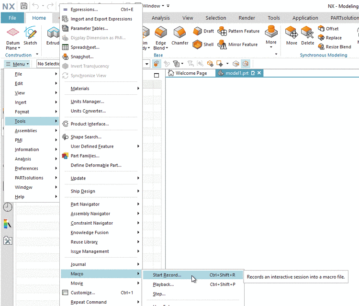
Task: Open the History clock sidebar icon
Action: pyautogui.click(x=8, y=207)
